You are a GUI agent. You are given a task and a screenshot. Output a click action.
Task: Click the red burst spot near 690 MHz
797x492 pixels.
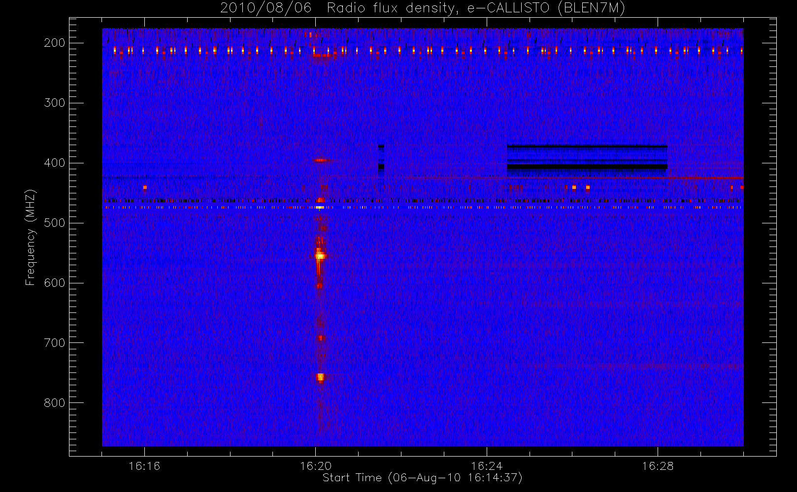coord(321,338)
